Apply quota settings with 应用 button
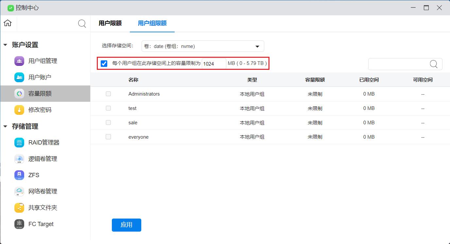Image resolution: width=450 pixels, height=244 pixels. tap(126, 225)
